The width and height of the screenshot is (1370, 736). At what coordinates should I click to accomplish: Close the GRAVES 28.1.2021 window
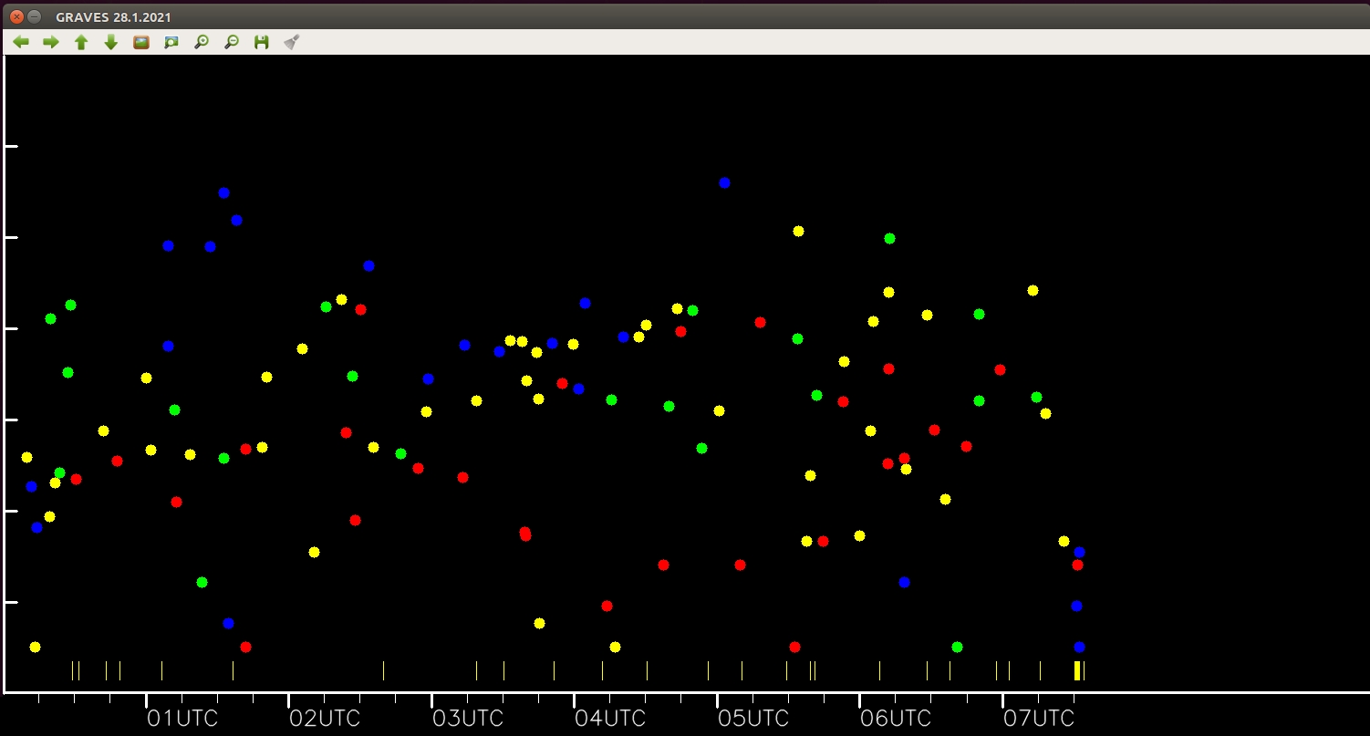click(x=16, y=16)
